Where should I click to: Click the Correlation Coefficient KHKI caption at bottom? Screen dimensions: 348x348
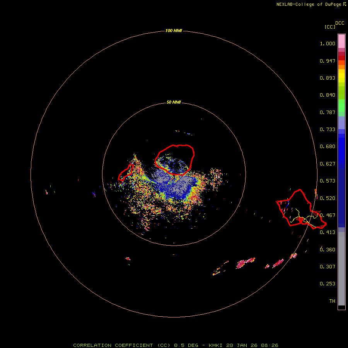(x=176, y=345)
